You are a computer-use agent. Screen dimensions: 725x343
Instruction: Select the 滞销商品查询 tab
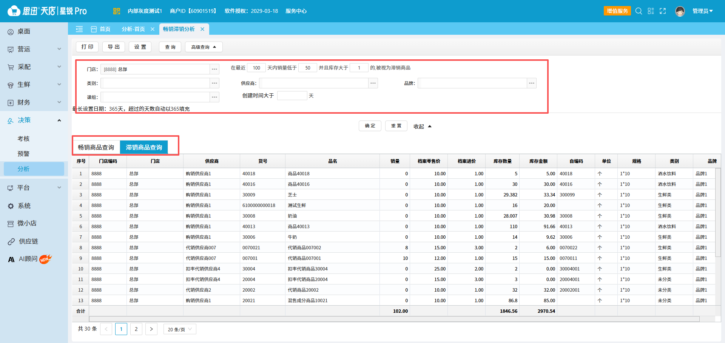pos(144,147)
